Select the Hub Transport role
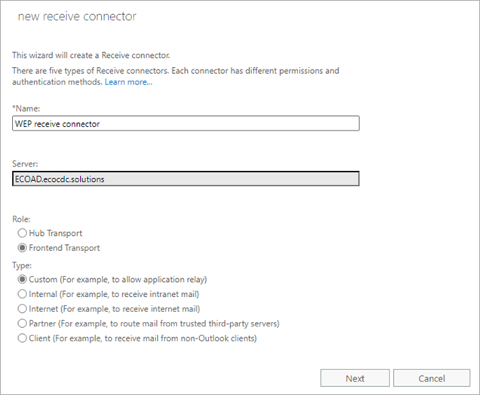This screenshot has width=480, height=395. click(23, 234)
